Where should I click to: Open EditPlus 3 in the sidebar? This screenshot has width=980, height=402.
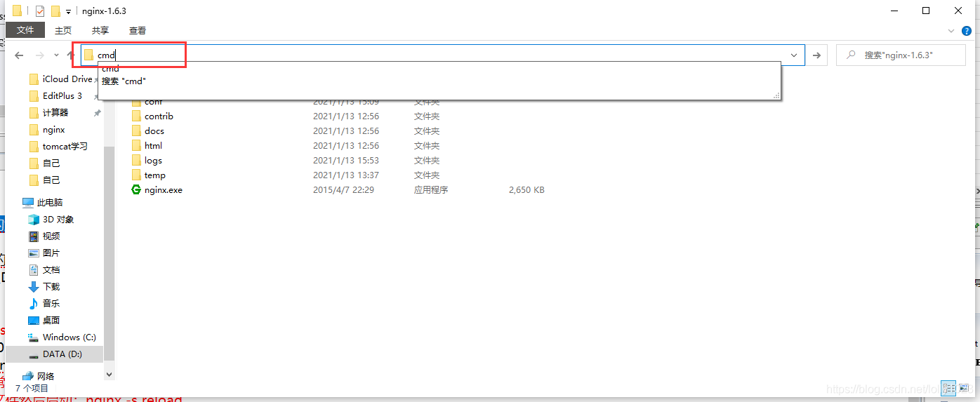[56, 95]
